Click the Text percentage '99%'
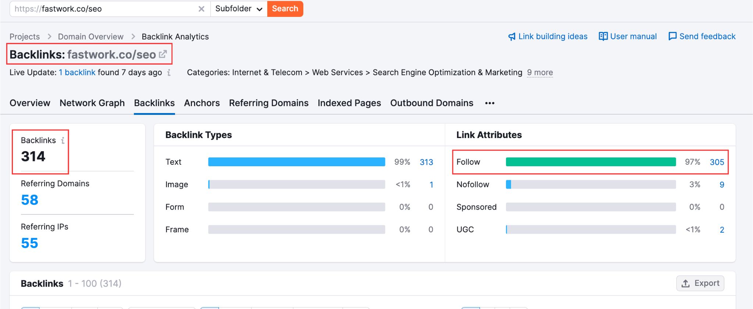The width and height of the screenshot is (753, 309). click(x=402, y=162)
